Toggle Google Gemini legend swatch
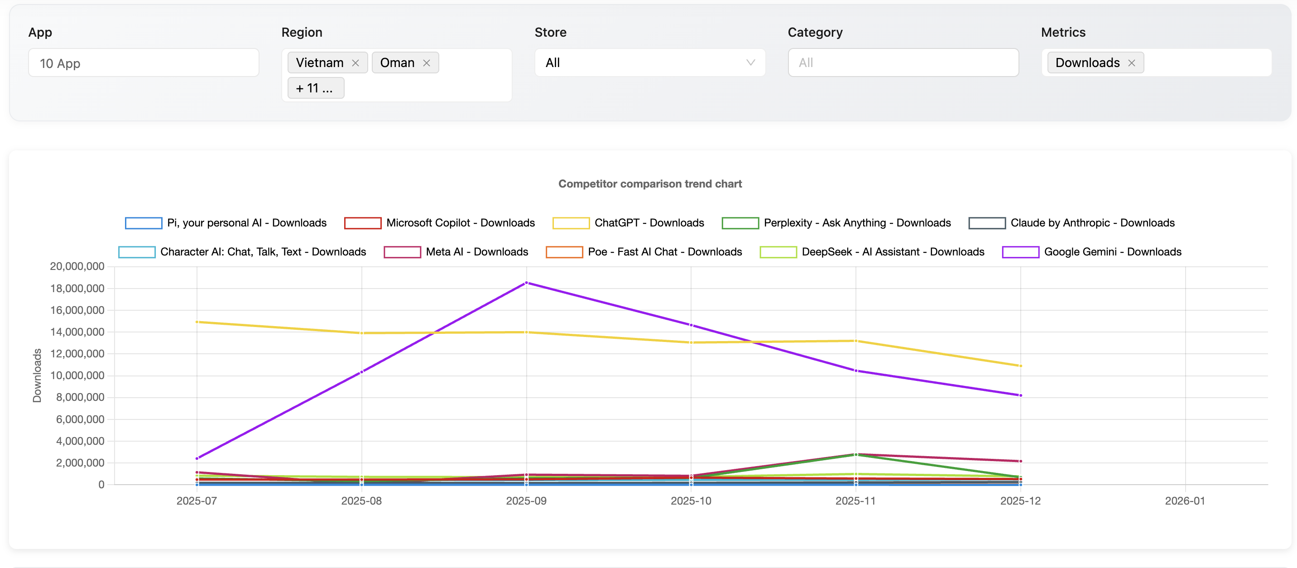This screenshot has height=568, width=1297. [x=1020, y=252]
